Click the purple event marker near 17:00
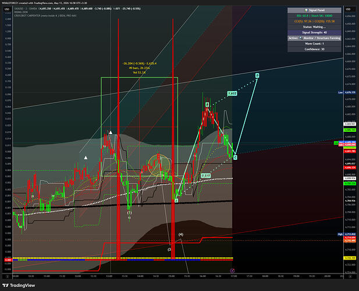The height and width of the screenshot is (291, 359). (232, 271)
